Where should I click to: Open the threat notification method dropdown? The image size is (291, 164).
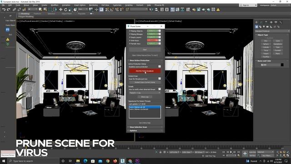tap(145, 92)
